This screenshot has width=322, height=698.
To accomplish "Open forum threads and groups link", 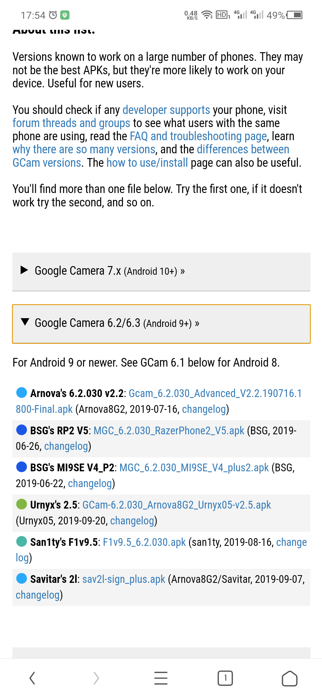I will pos(71,123).
